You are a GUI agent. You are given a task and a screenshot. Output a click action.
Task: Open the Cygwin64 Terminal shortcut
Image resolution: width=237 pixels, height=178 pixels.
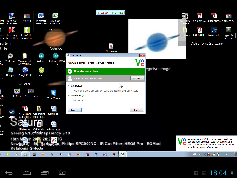click(x=228, y=33)
